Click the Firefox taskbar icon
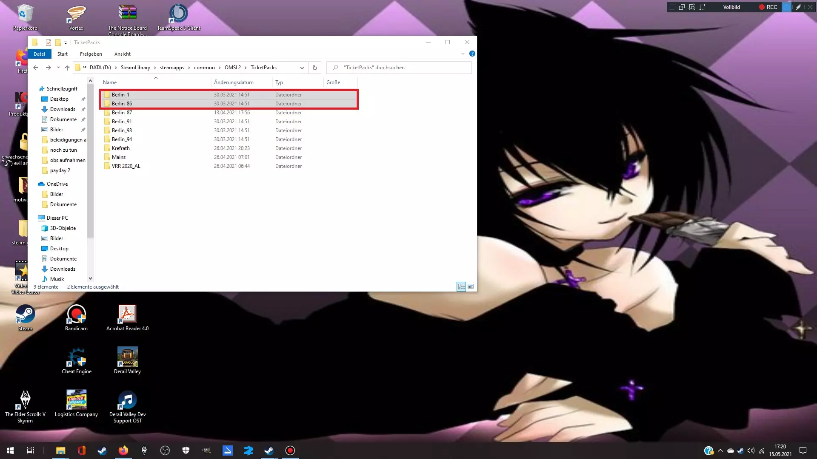This screenshot has height=459, width=817. pyautogui.click(x=123, y=450)
